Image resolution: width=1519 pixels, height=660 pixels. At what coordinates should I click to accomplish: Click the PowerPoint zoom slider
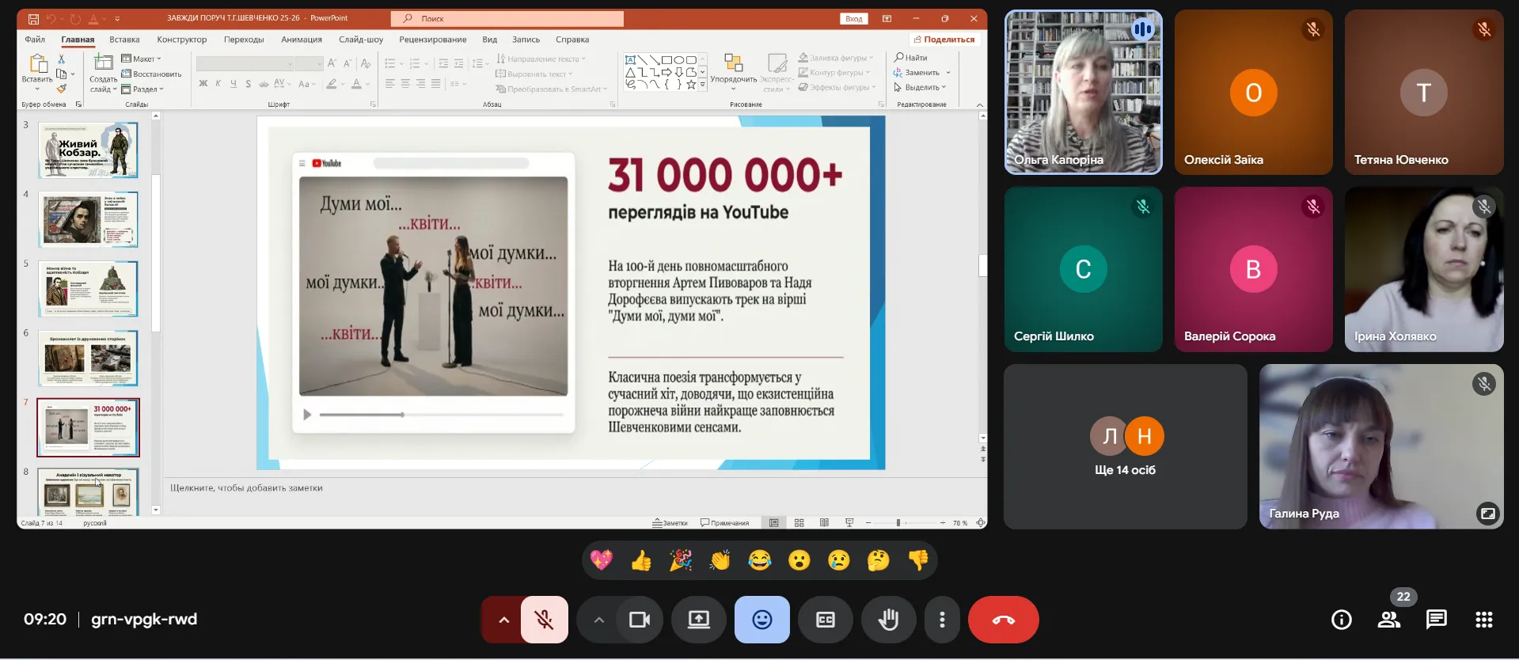coord(898,523)
